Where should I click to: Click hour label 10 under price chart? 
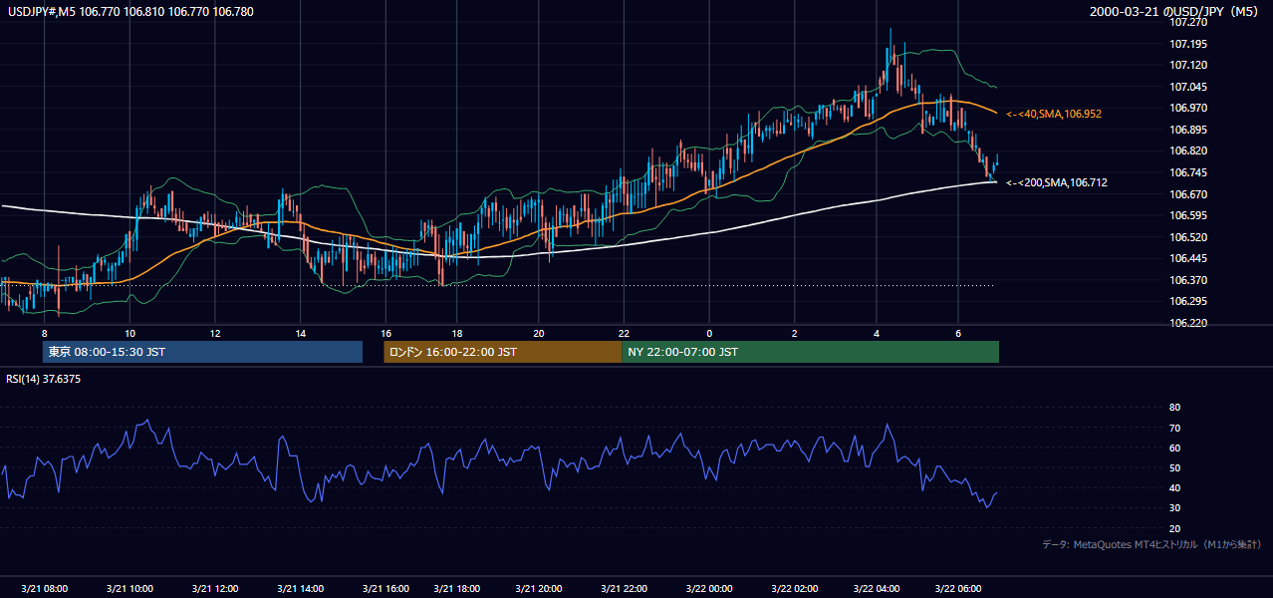coord(130,333)
